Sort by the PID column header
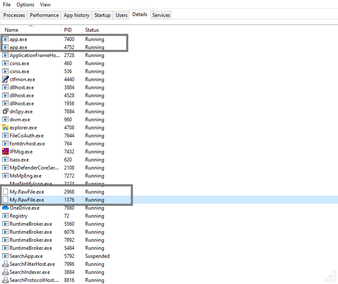The image size is (338, 284). coord(68,30)
